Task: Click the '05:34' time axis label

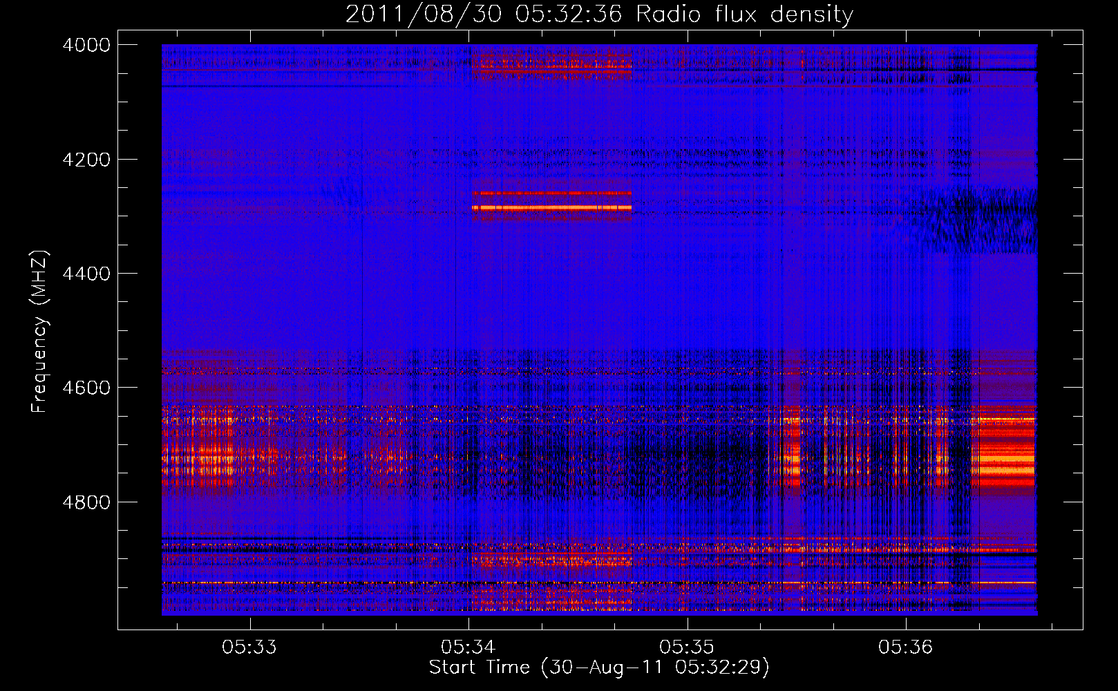Action: tap(468, 647)
